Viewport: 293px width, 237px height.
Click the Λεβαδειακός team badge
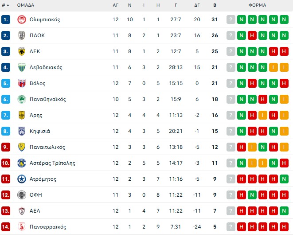point(21,67)
